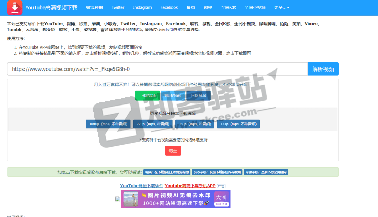
Task: Click the red download arrow logo icon
Action: pyautogui.click(x=15, y=7)
